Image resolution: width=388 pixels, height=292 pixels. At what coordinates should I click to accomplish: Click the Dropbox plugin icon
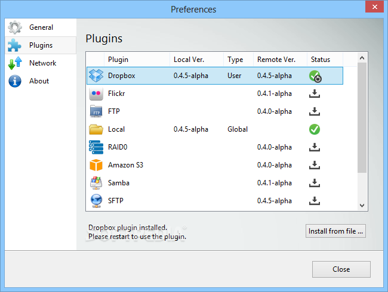[96, 76]
